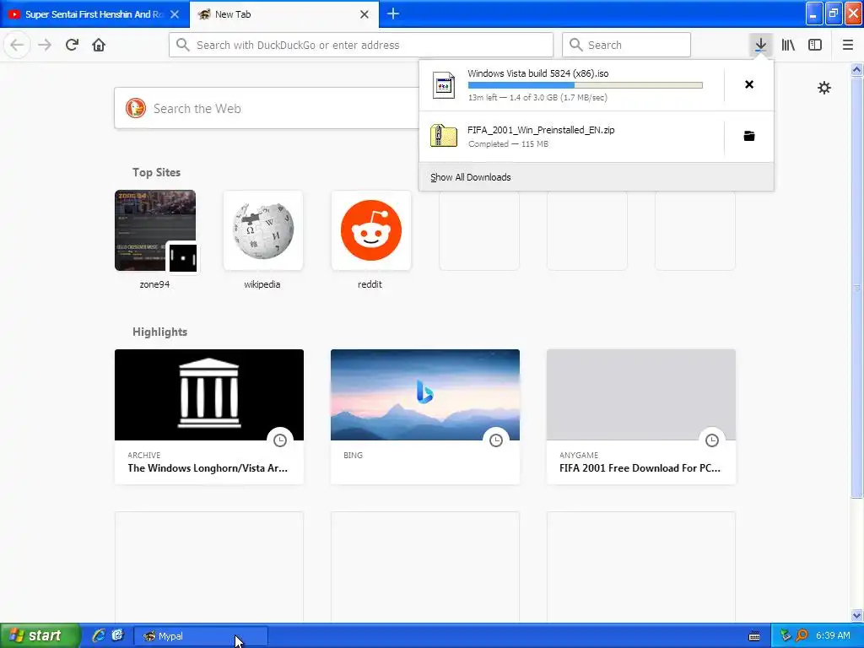The image size is (864, 648).
Task: Close the Super Sentai YouTube tab
Action: click(x=175, y=14)
